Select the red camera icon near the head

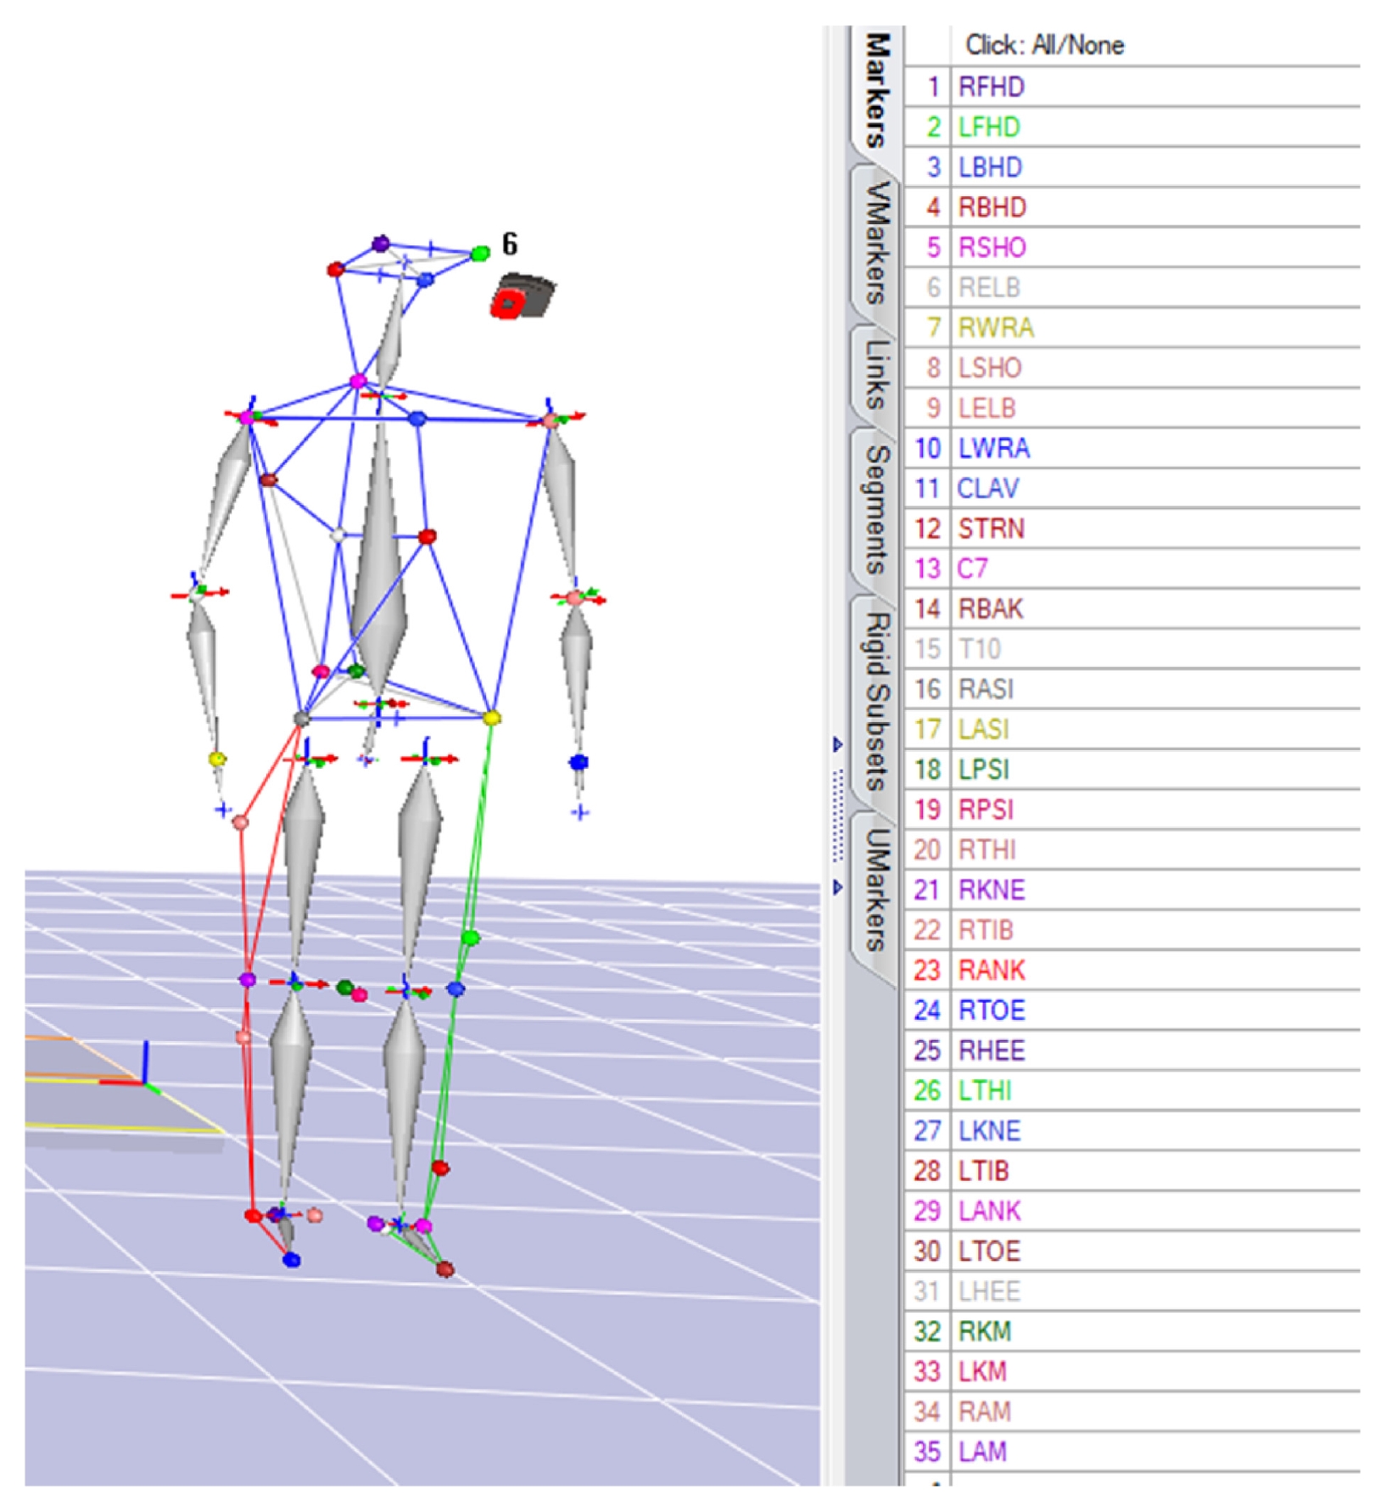[522, 297]
